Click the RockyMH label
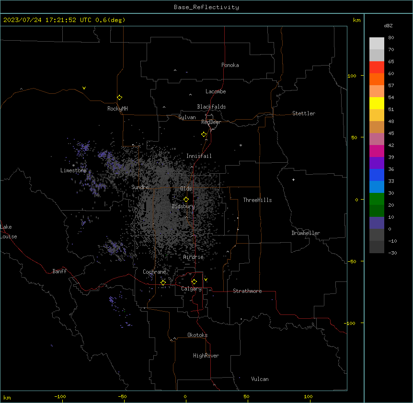The width and height of the screenshot is (413, 403). click(x=117, y=109)
